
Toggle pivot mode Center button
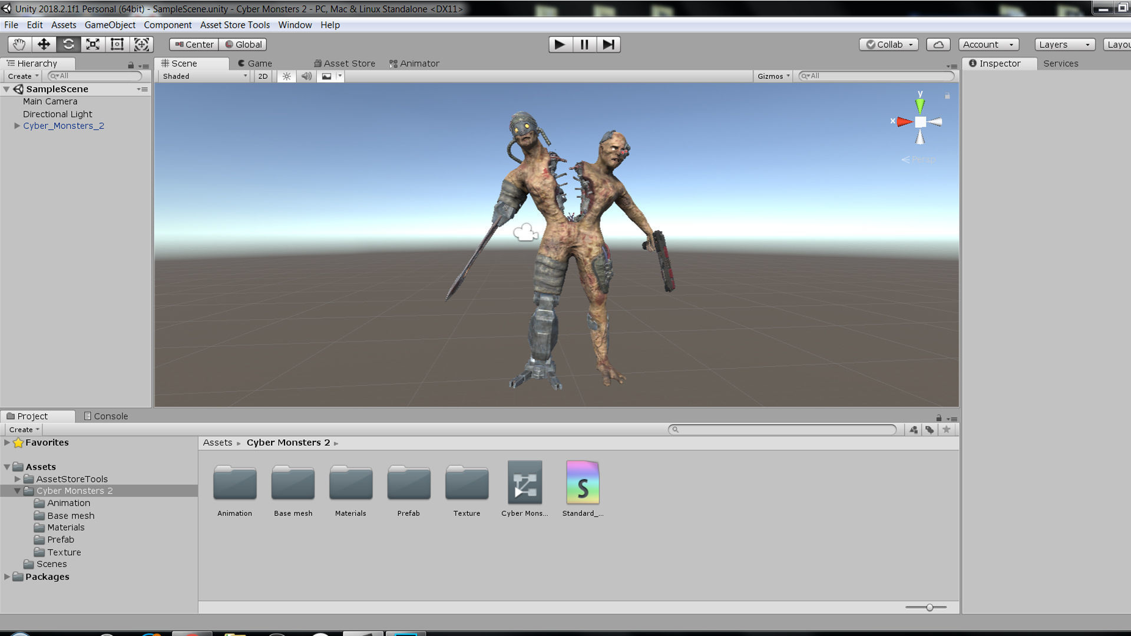[x=194, y=44]
